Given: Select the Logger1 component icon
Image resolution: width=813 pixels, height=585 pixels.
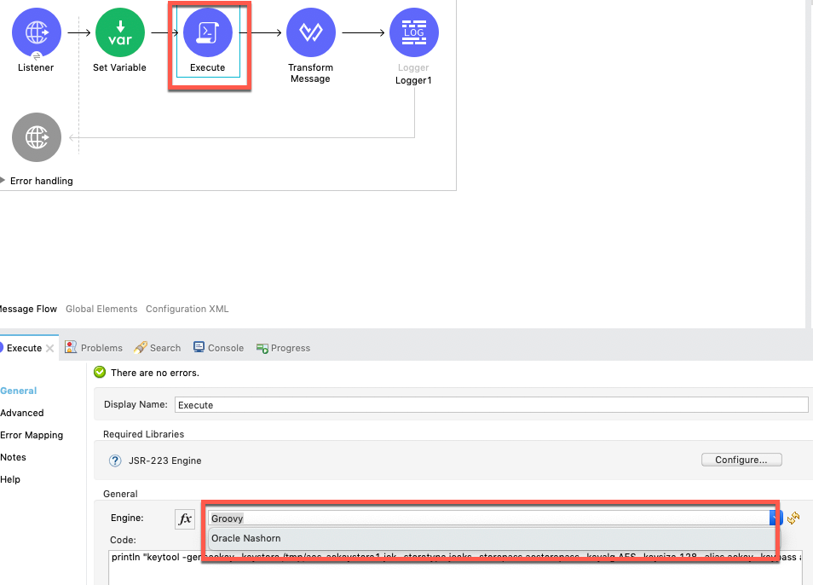Looking at the screenshot, I should (413, 33).
